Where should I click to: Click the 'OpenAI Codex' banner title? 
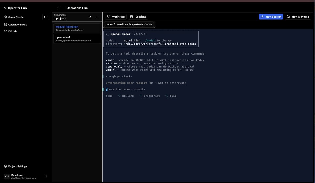(121, 34)
